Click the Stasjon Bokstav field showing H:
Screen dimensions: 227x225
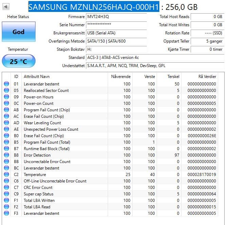pos(117,49)
